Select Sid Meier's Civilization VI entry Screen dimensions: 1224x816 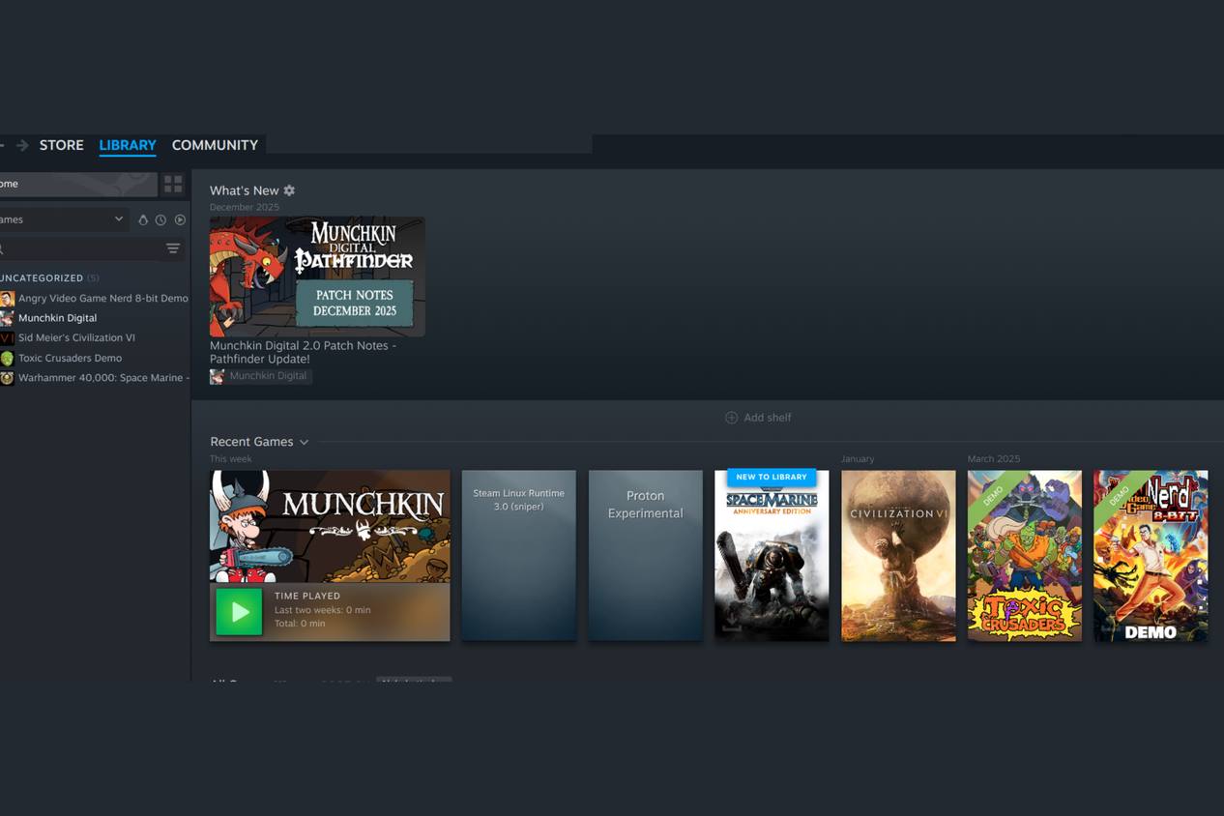(76, 338)
